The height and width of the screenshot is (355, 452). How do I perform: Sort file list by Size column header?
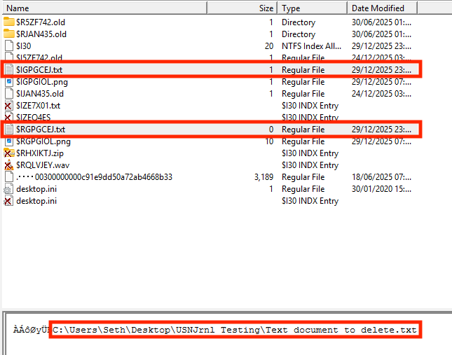pyautogui.click(x=242, y=8)
